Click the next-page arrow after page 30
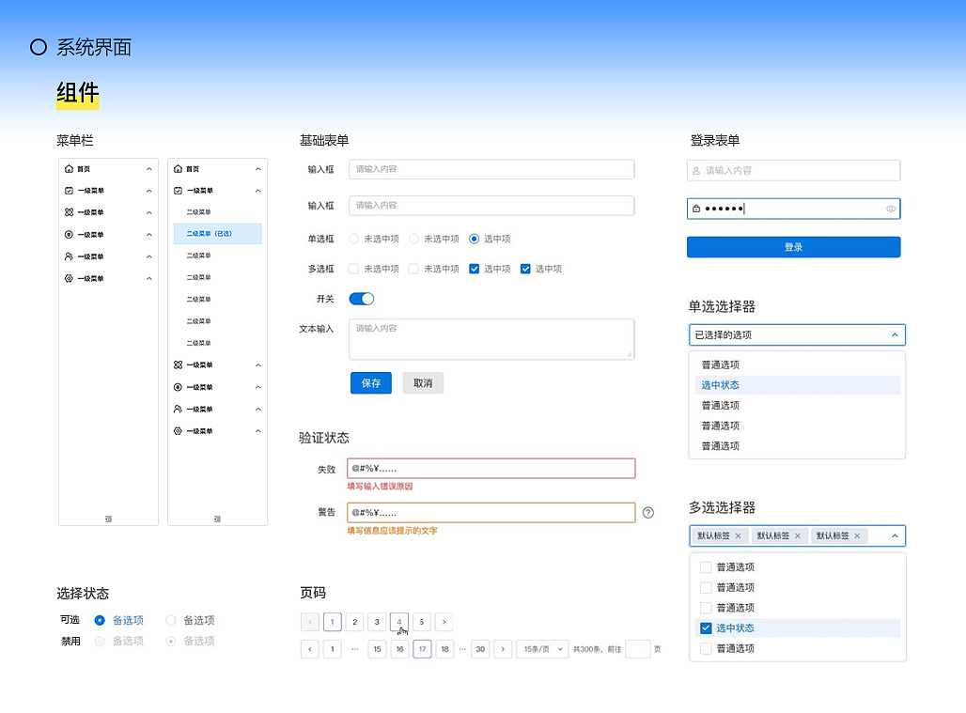Image resolution: width=966 pixels, height=713 pixels. 504,649
